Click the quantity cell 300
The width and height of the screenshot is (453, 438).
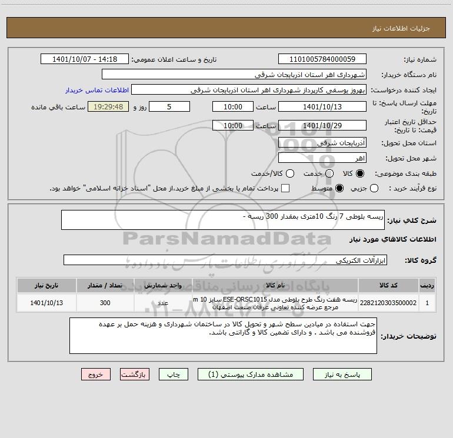pos(105,303)
